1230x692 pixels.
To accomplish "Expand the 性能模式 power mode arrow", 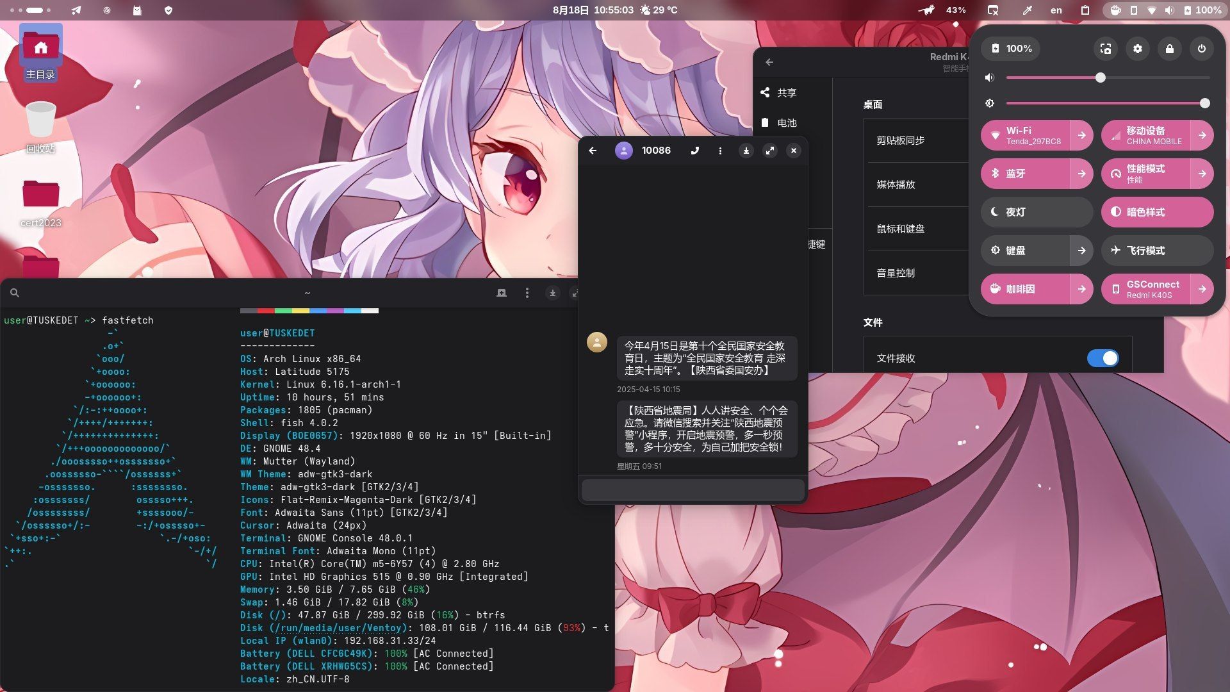I will (1202, 174).
